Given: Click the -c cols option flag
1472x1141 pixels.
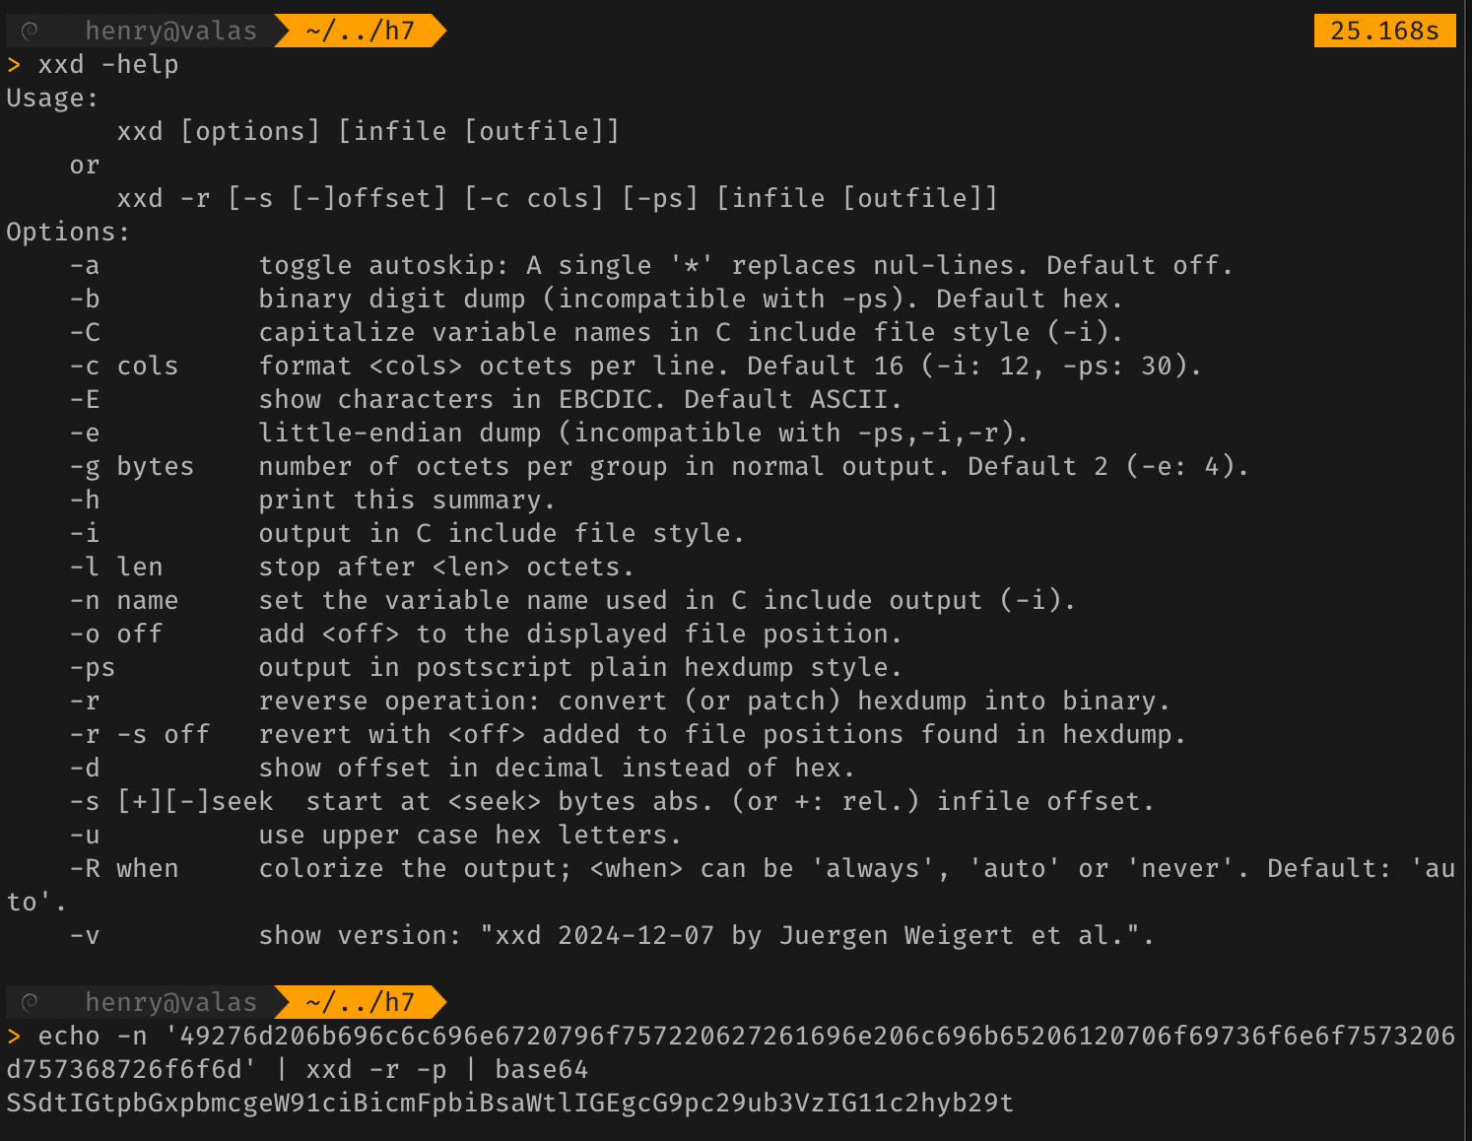Looking at the screenshot, I should [x=124, y=367].
